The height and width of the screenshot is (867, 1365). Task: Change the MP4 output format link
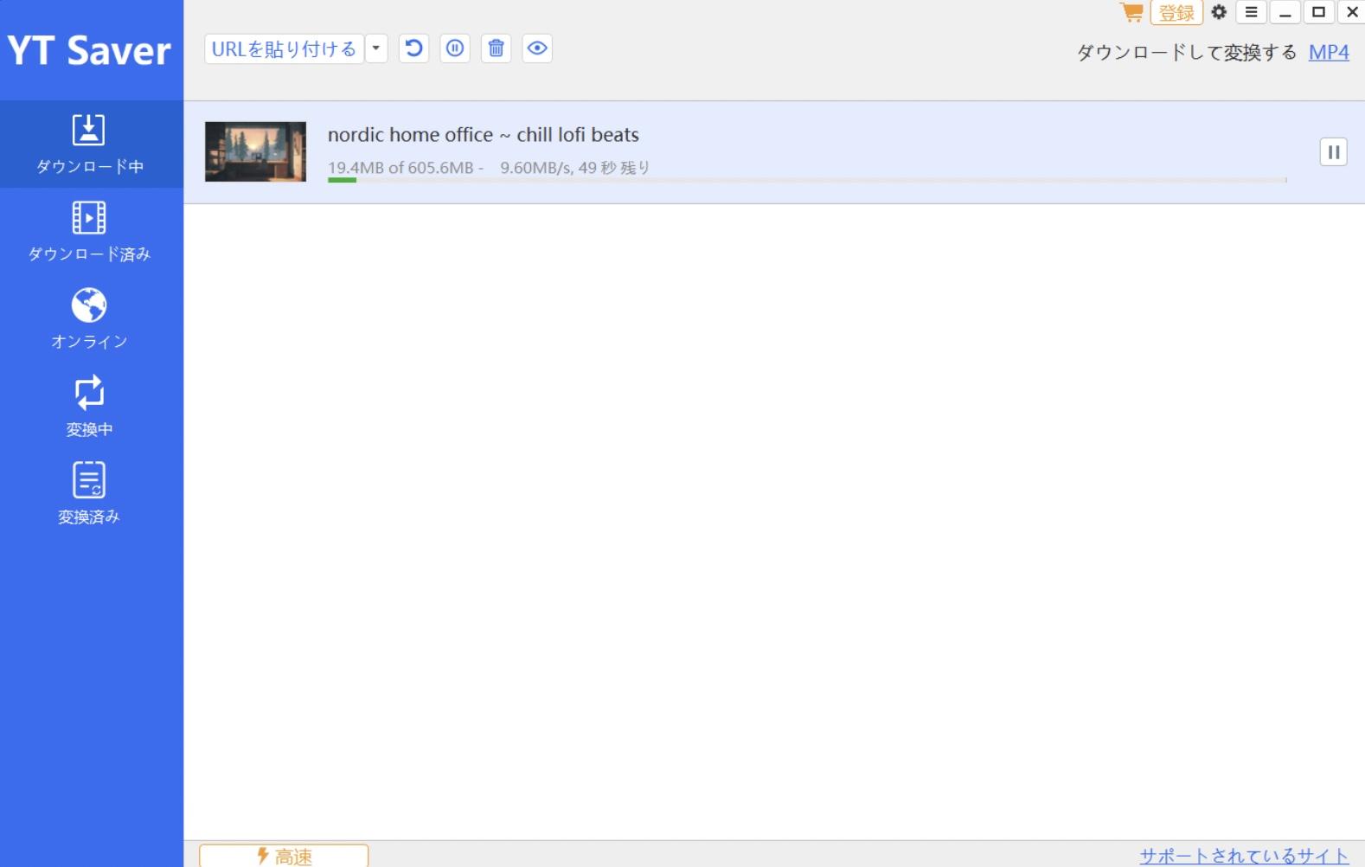1329,52
